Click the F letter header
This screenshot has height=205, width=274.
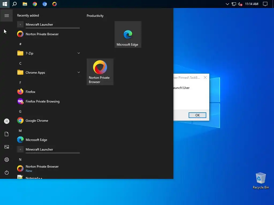coord(20,83)
